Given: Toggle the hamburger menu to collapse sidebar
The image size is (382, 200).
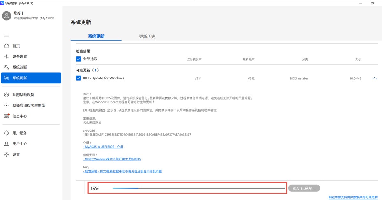Looking at the screenshot, I should click(x=6, y=35).
